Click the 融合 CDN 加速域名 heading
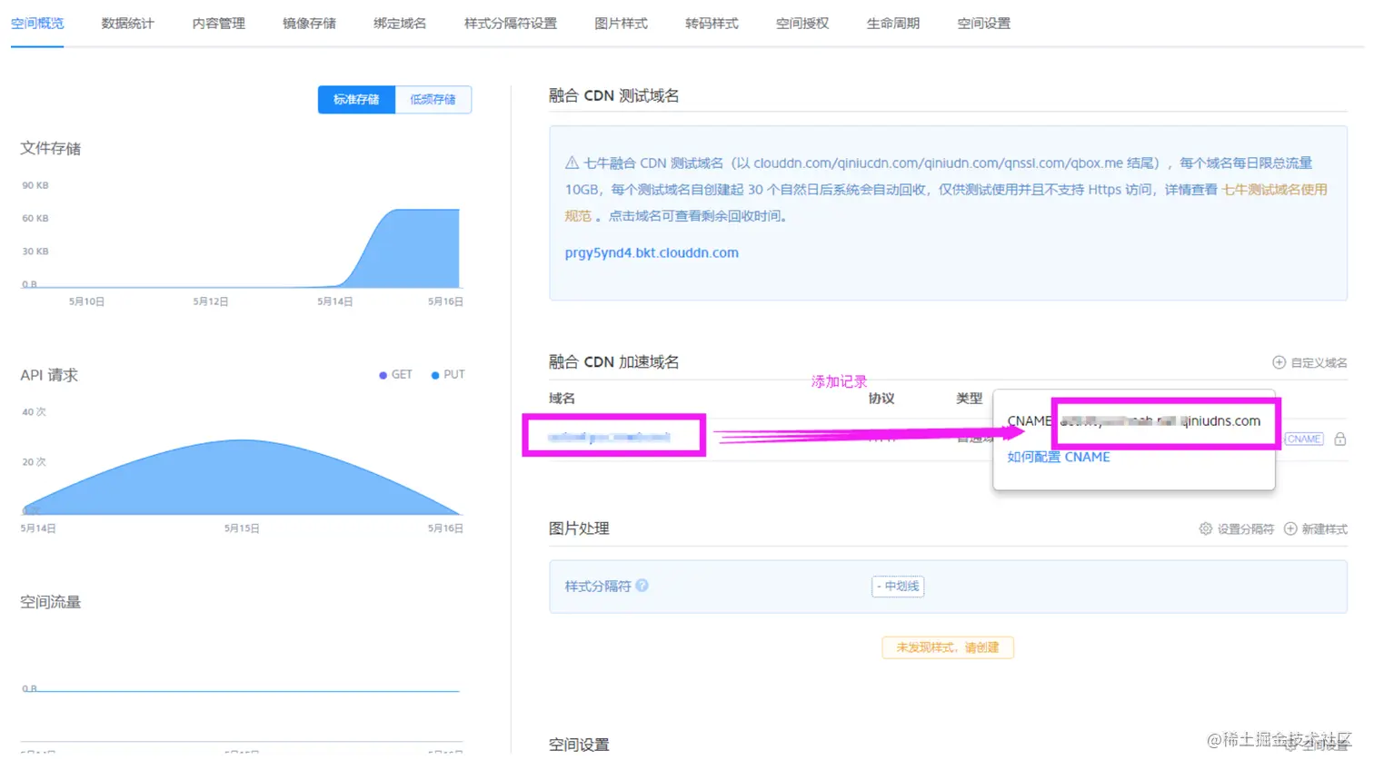The height and width of the screenshot is (770, 1374). point(613,361)
